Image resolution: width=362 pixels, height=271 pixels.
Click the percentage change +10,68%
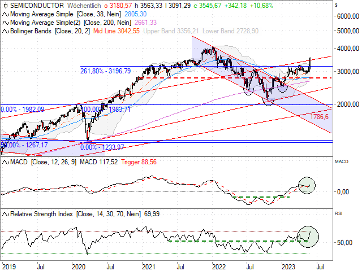(x=261, y=6)
